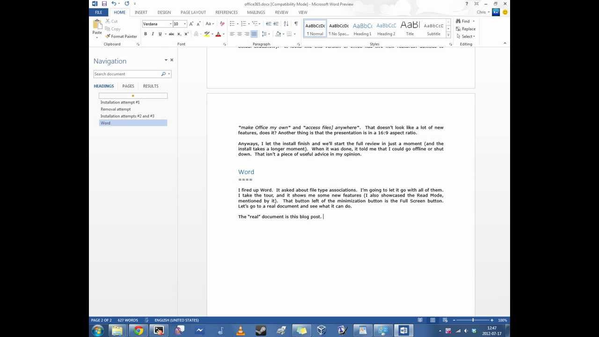Shrink the font size
599x337 pixels.
pos(198,24)
